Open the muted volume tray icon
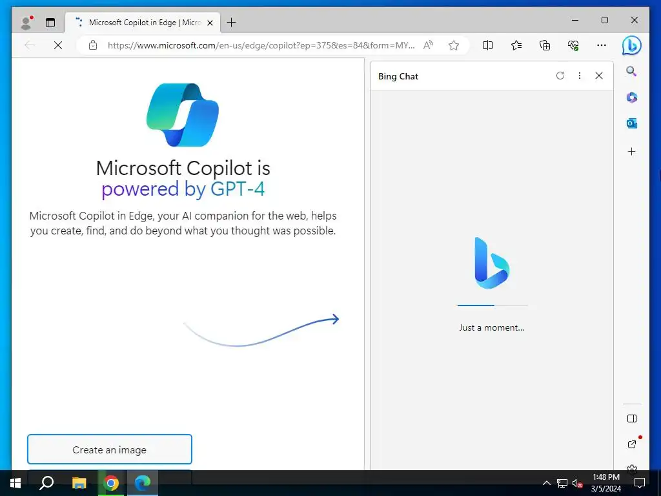 pos(578,483)
